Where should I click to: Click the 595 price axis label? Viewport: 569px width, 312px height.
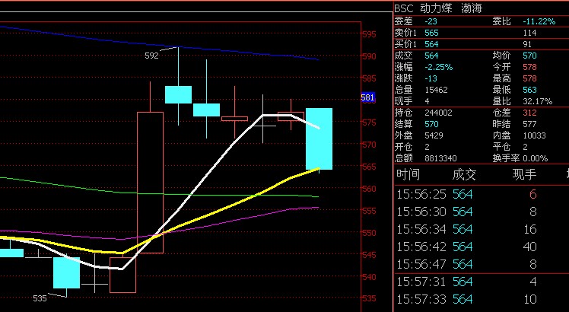[370, 34]
